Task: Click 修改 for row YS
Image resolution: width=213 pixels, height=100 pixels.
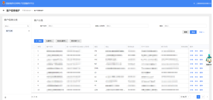Action: pyautogui.click(x=196, y=86)
